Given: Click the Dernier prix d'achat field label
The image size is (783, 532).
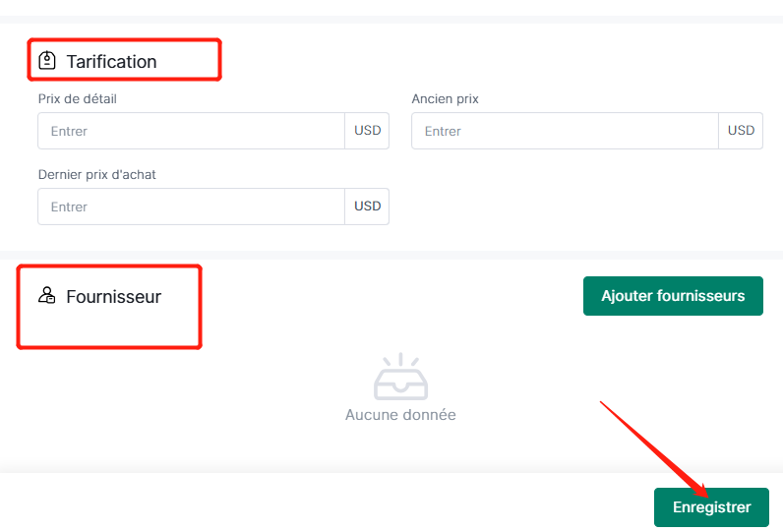Looking at the screenshot, I should (x=96, y=175).
